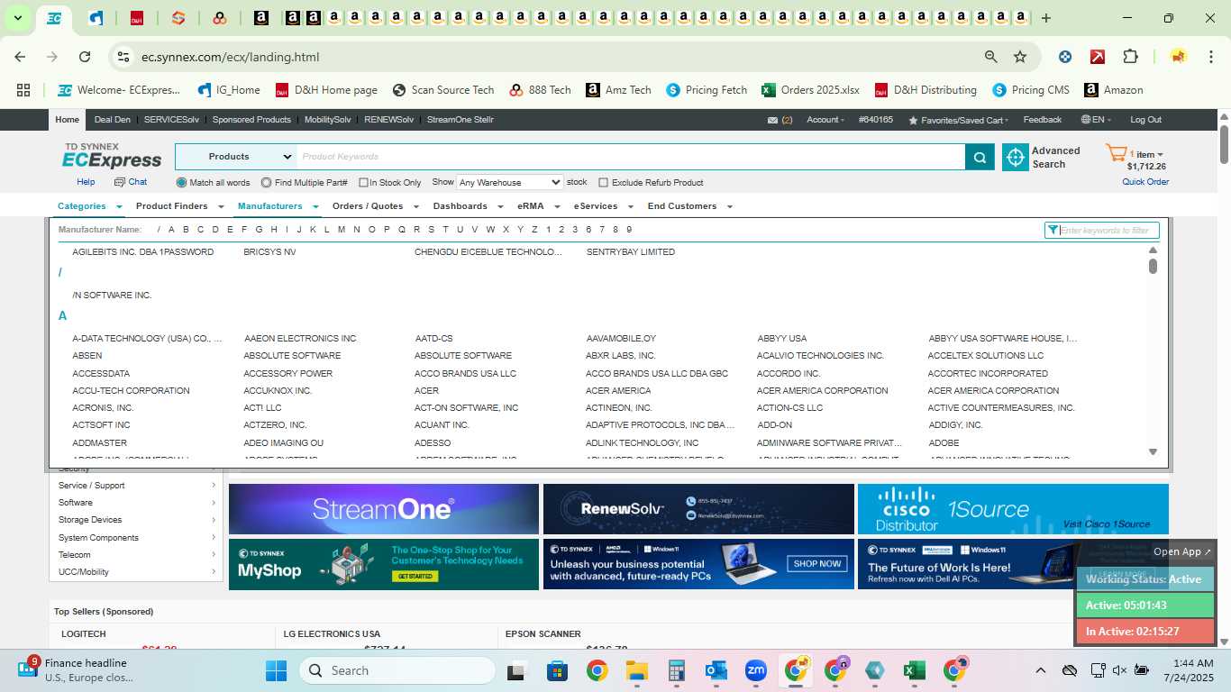This screenshot has width=1231, height=692.
Task: Open the Products search type dropdown
Action: (235, 157)
